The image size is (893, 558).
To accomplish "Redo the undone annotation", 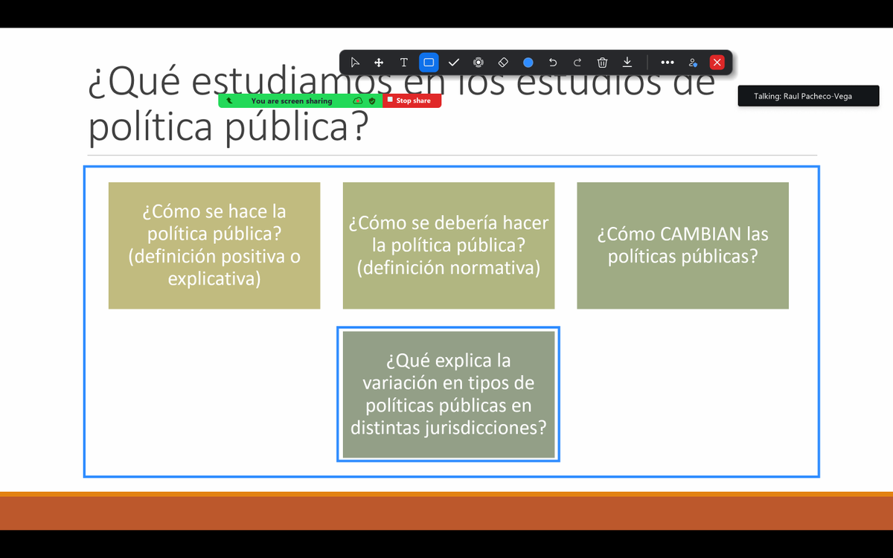I will coord(577,62).
